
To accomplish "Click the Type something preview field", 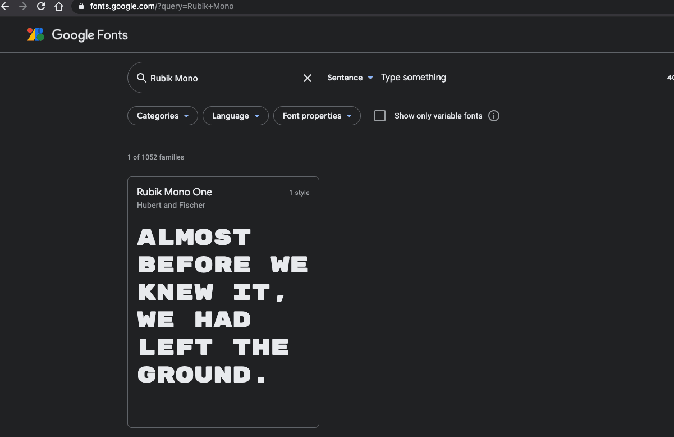I will point(516,78).
